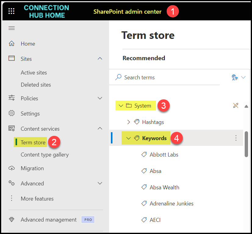This screenshot has height=234, width=252.
Task: Click the term list vertical scrollbar
Action: tap(246, 144)
